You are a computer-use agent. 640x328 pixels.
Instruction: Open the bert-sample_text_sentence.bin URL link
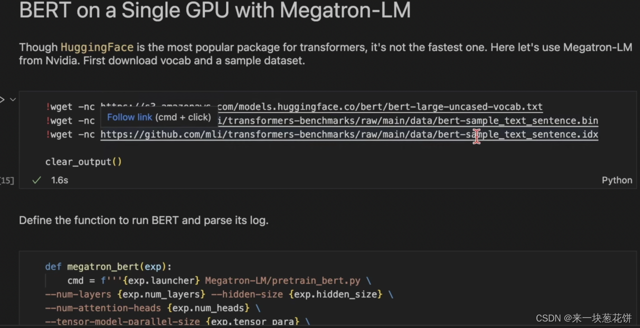tap(408, 121)
